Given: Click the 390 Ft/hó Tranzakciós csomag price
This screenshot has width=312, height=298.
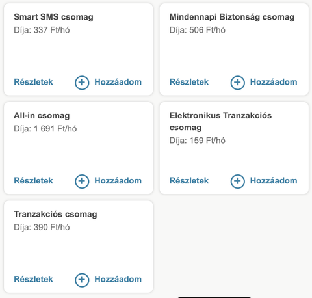Looking at the screenshot, I should point(42,227).
